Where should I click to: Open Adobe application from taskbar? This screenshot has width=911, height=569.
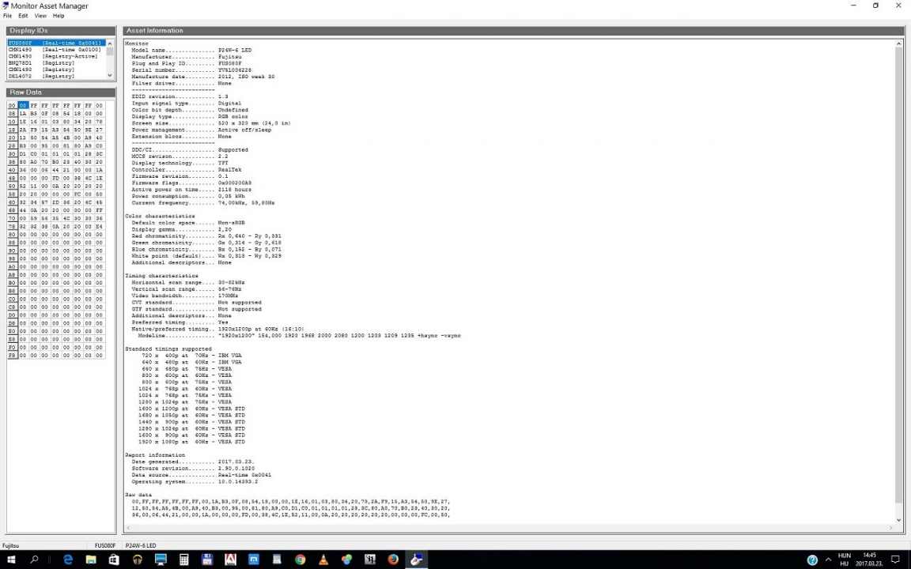231,560
